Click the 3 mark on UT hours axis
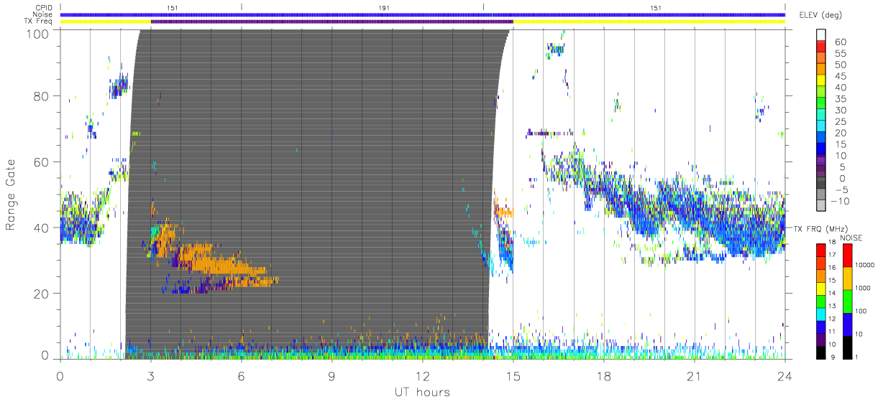The image size is (883, 407). coord(151,375)
